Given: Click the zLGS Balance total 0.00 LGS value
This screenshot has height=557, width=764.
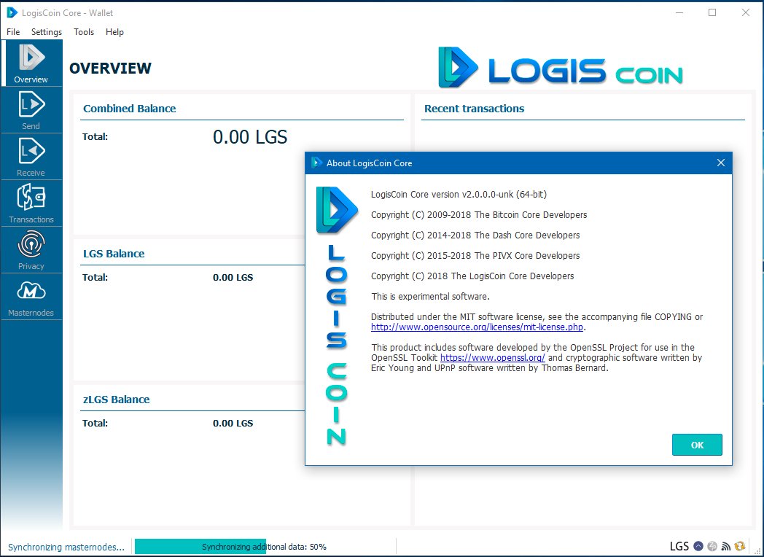Looking at the screenshot, I should coord(233,423).
